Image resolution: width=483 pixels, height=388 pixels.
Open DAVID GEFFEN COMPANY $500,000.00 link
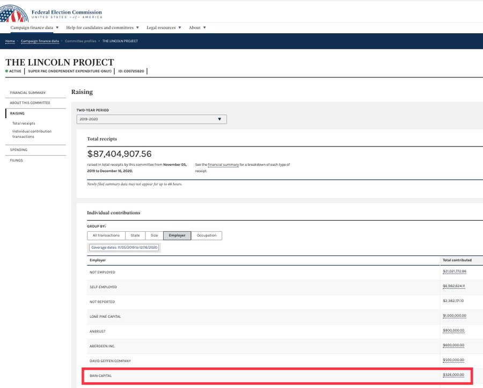(453, 360)
